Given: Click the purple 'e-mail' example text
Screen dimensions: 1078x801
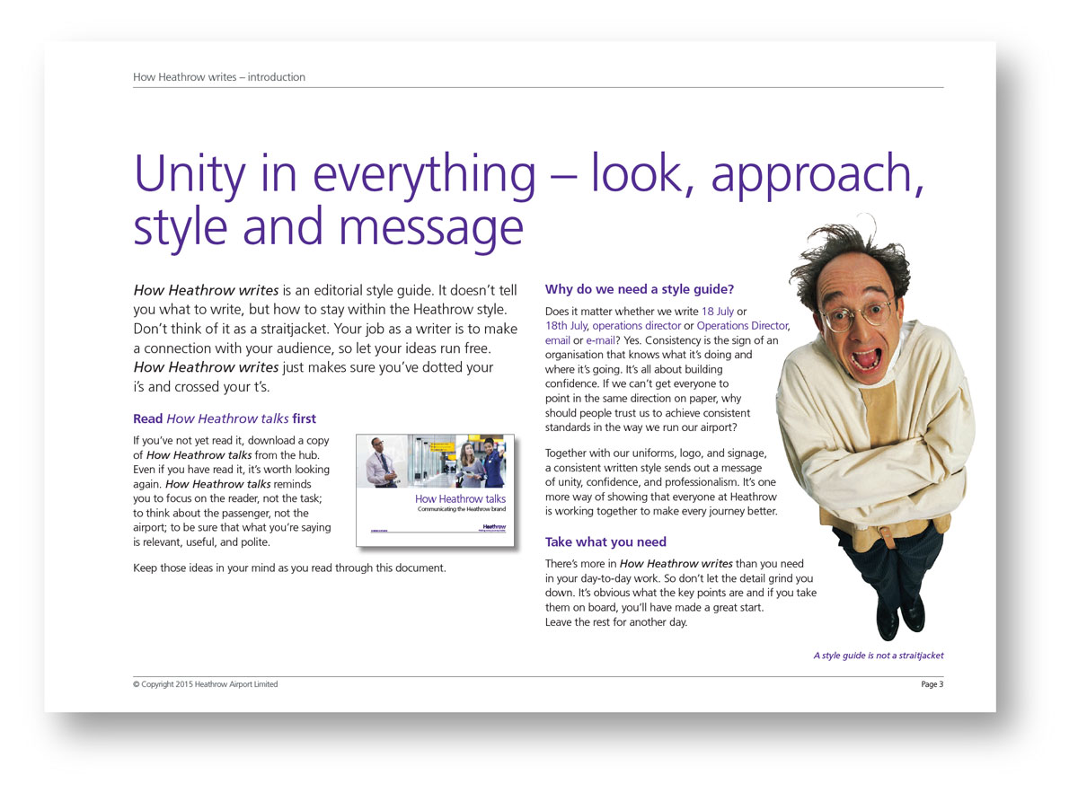Looking at the screenshot, I should [601, 340].
